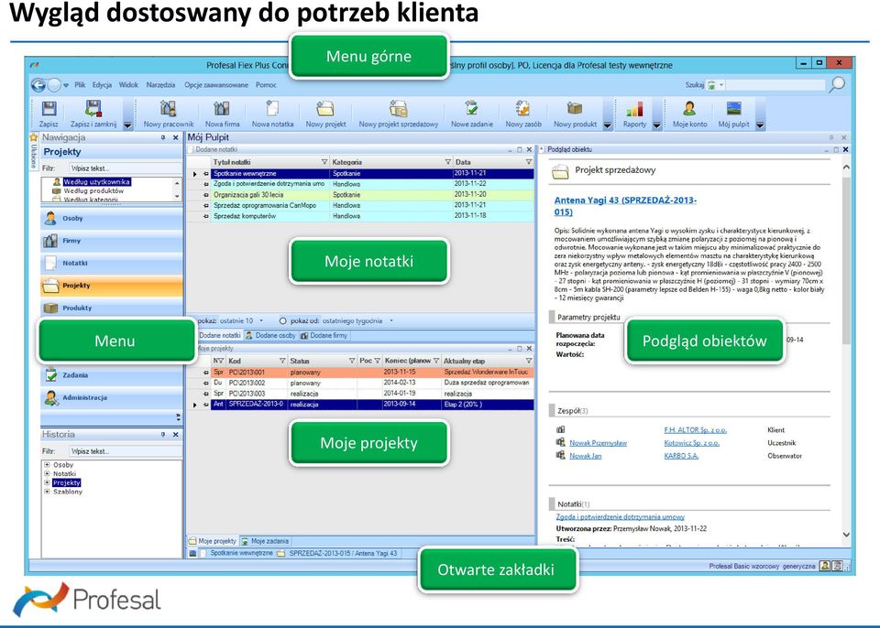Open the notes Data column filter
This screenshot has height=628, width=880.
(528, 161)
